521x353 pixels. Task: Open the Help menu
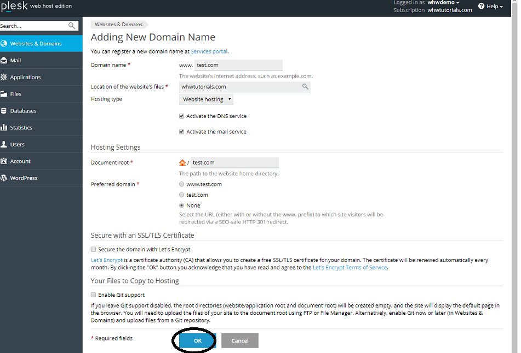click(x=490, y=6)
